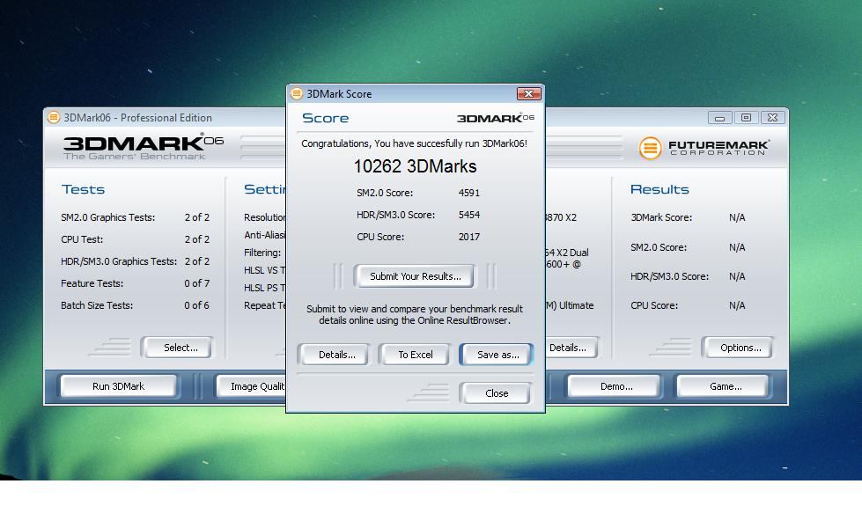
Task: Click Feature Tests label
Action: (92, 283)
